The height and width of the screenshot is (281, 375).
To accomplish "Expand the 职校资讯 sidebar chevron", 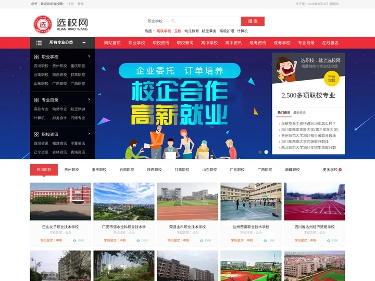I will point(89,134).
